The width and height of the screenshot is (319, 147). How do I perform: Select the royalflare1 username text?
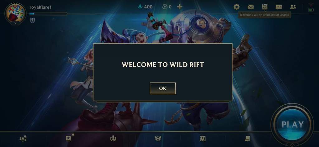pos(40,7)
